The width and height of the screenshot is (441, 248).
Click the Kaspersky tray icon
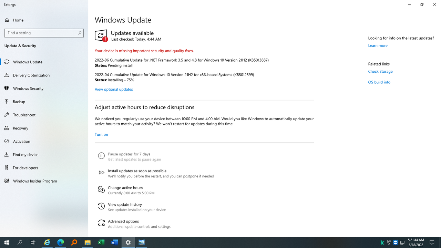click(382, 242)
